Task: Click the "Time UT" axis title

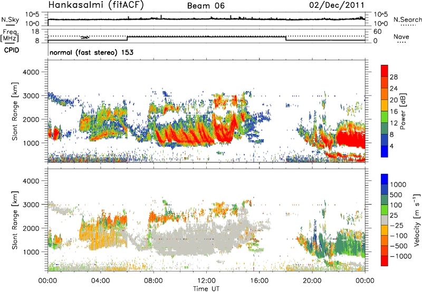Action: [x=206, y=289]
